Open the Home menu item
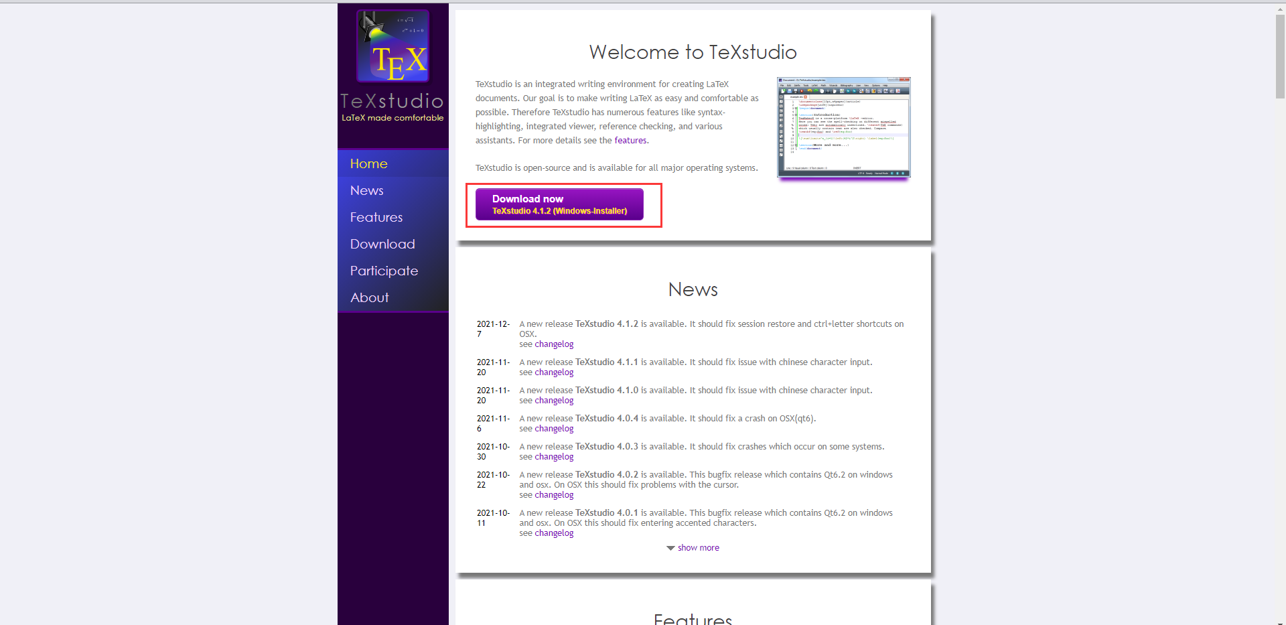Screen dimensions: 1286x625 pos(393,163)
